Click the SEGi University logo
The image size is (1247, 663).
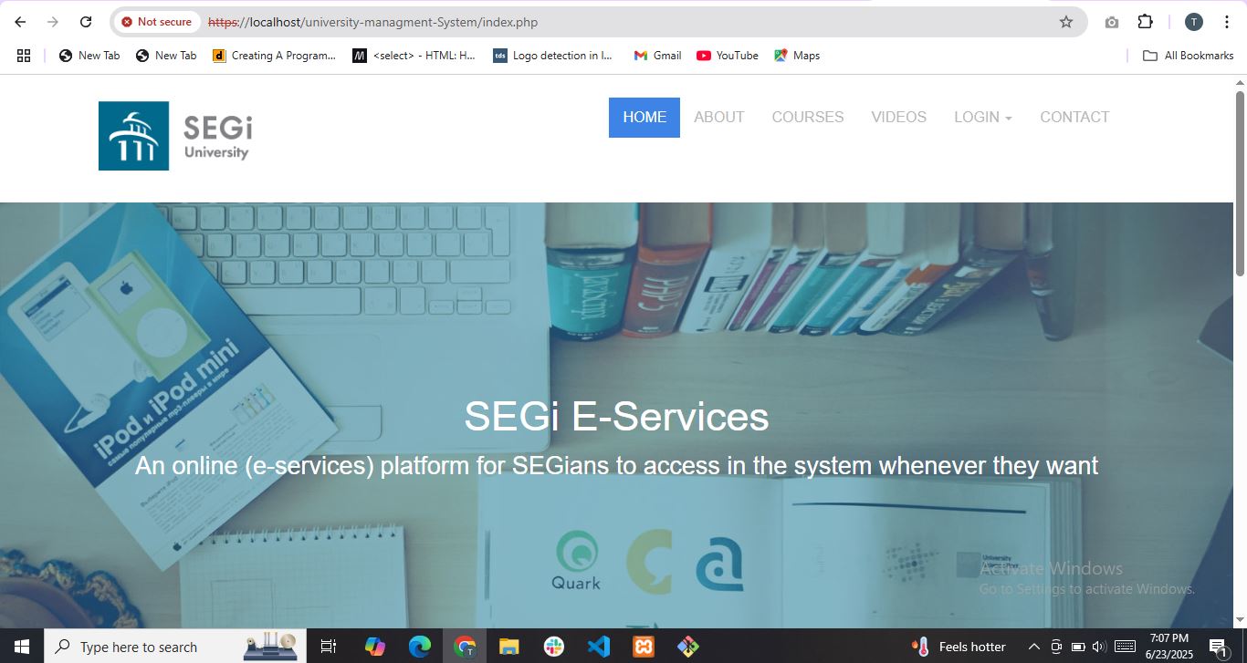point(174,136)
